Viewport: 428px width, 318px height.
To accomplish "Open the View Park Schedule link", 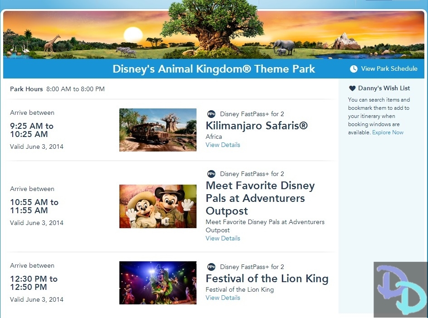I will click(389, 69).
